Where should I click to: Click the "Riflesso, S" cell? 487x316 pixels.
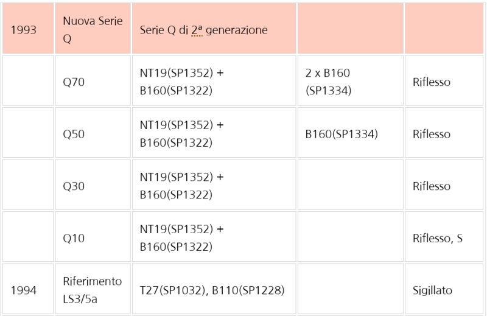(438, 238)
